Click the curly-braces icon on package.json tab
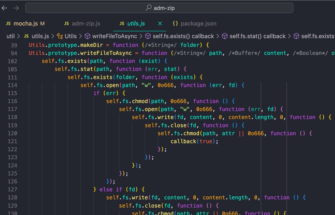335x215 pixels. point(175,23)
